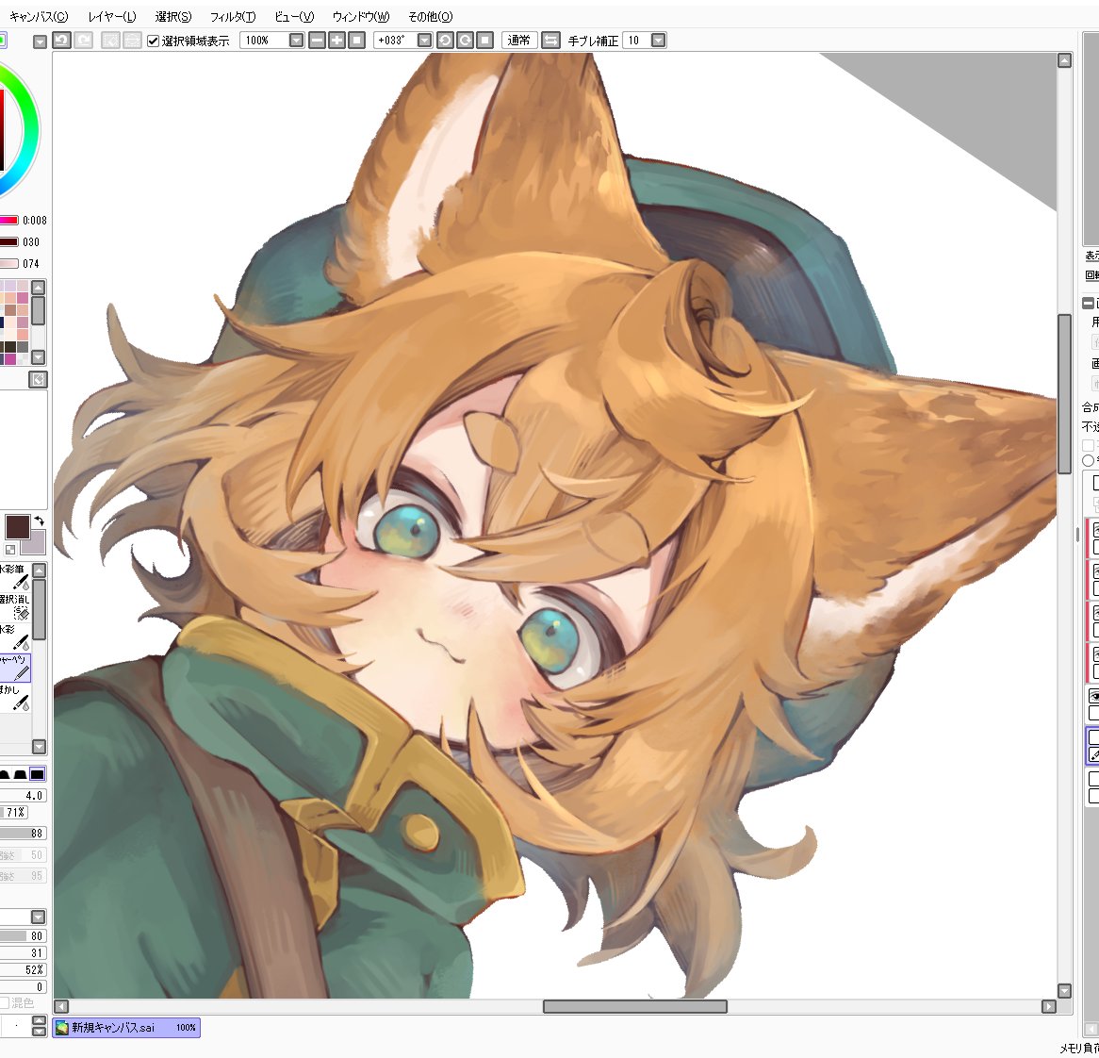Open the 手ブレ補正 stabilizer value dropdown
This screenshot has height=1058, width=1099.
[658, 41]
